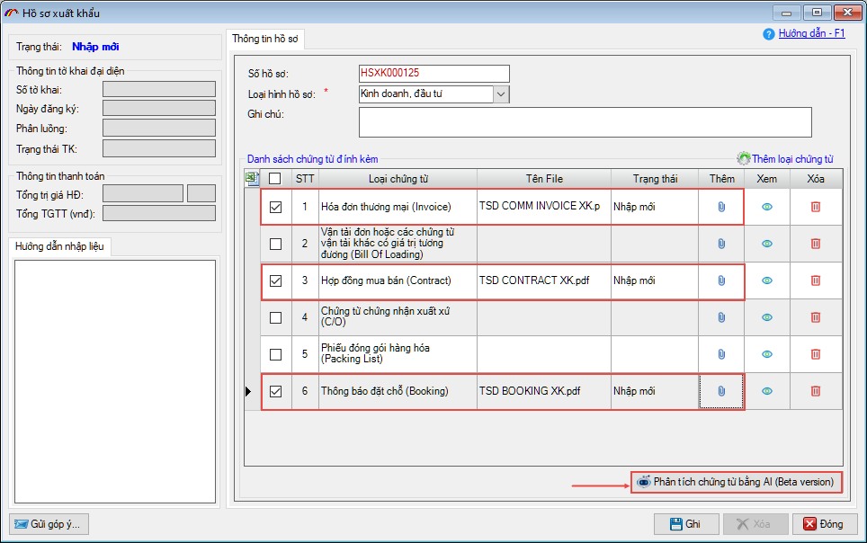
Task: Check the Packing List row checkbox
Action: [276, 354]
